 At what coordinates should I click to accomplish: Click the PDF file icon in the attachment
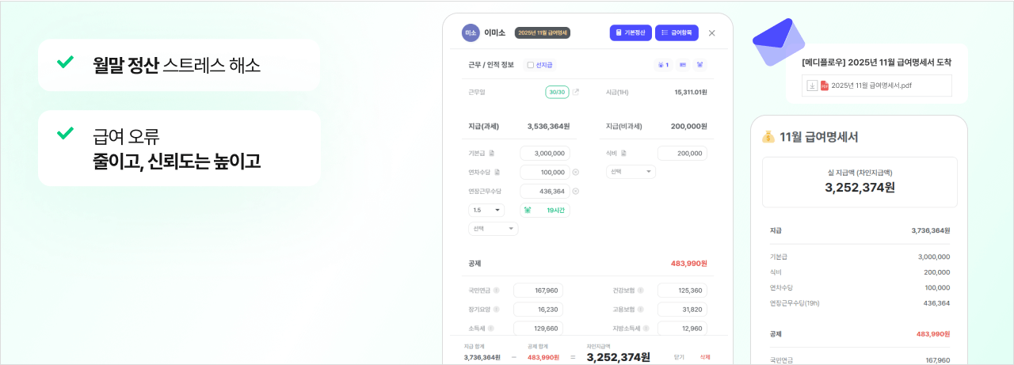coord(824,86)
